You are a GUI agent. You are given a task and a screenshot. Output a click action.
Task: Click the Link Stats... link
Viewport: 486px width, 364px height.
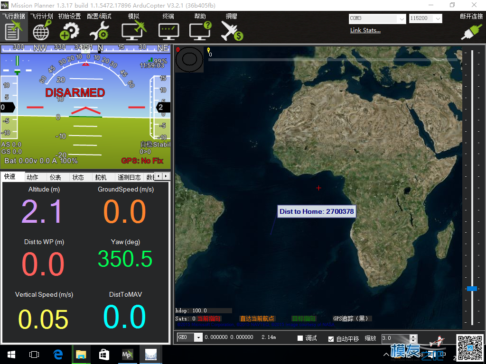[365, 30]
